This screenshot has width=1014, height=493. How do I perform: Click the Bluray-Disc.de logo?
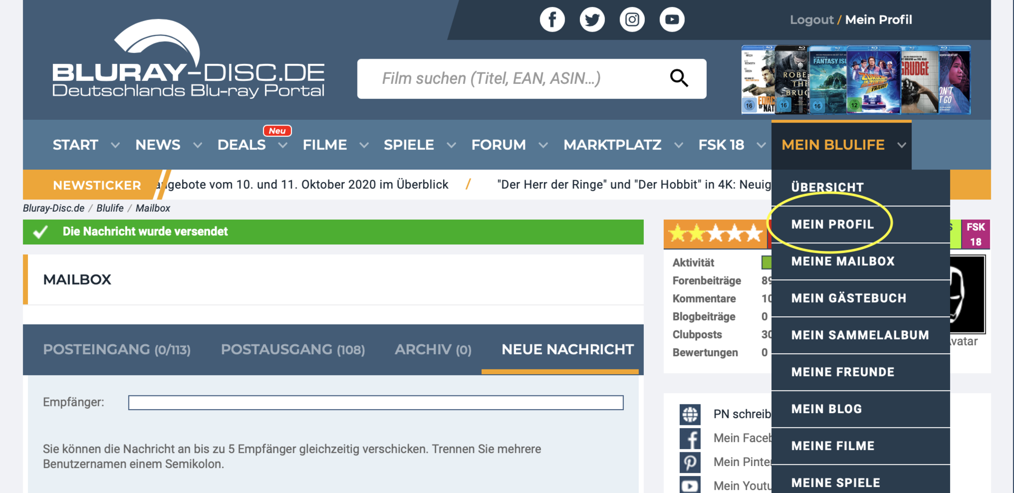tap(189, 59)
